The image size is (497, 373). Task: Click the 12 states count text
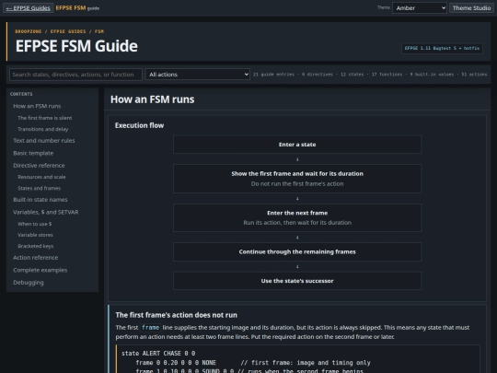pyautogui.click(x=353, y=75)
